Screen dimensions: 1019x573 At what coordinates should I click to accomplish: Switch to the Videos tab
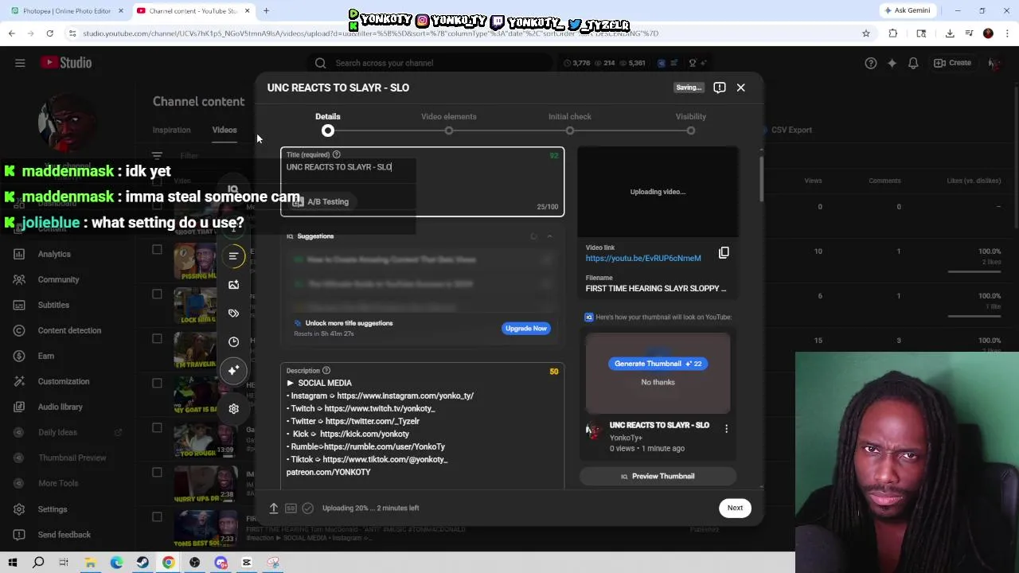[x=224, y=130]
